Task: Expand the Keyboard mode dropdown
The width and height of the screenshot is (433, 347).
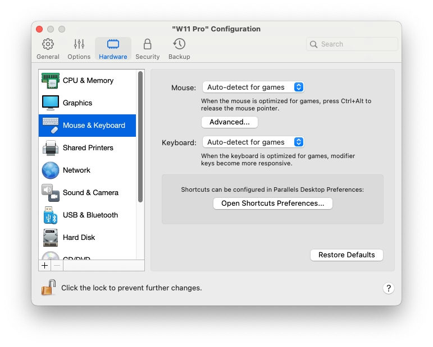Action: (253, 142)
